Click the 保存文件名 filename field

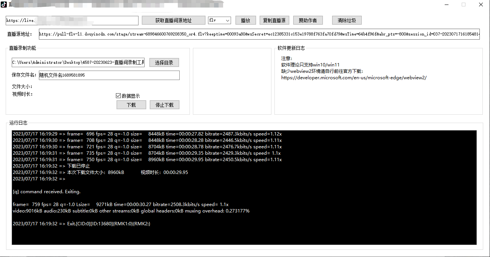(x=109, y=75)
